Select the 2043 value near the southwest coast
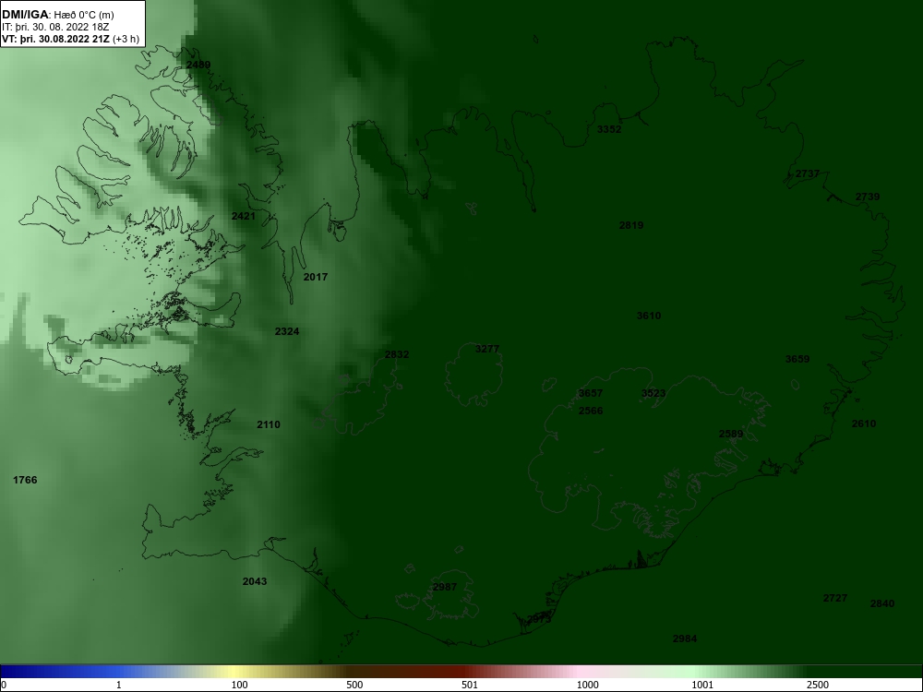 coord(255,580)
